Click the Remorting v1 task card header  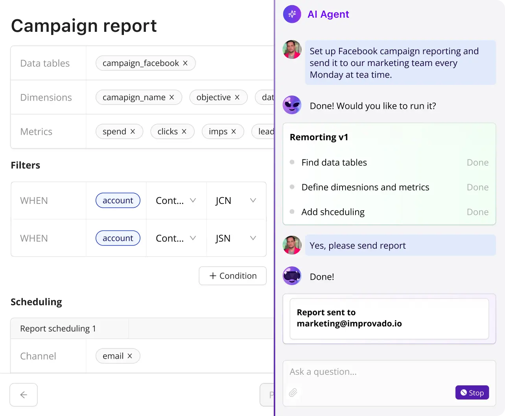pyautogui.click(x=319, y=137)
